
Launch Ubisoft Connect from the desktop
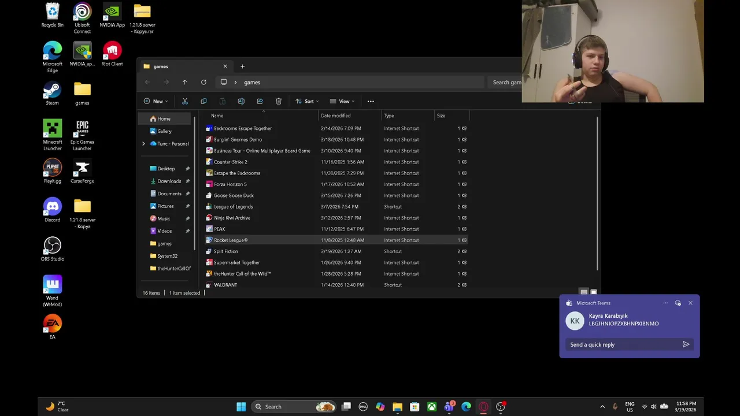82,18
